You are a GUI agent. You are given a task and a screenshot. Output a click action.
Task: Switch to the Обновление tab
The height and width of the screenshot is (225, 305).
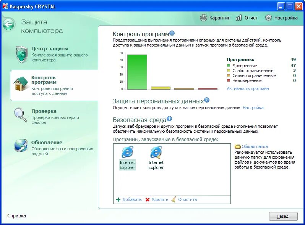pos(54,148)
